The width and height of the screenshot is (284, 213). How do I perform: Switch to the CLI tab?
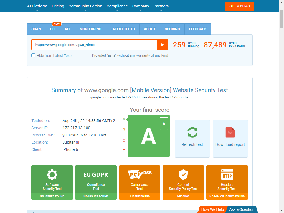53,29
